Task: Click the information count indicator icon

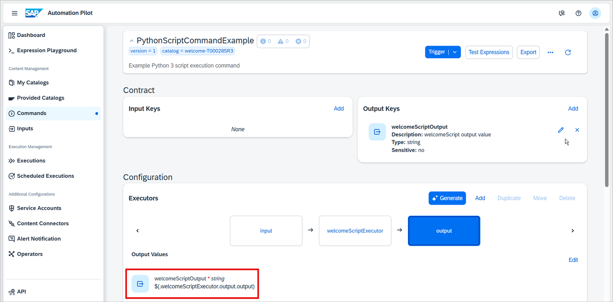Action: pos(263,41)
